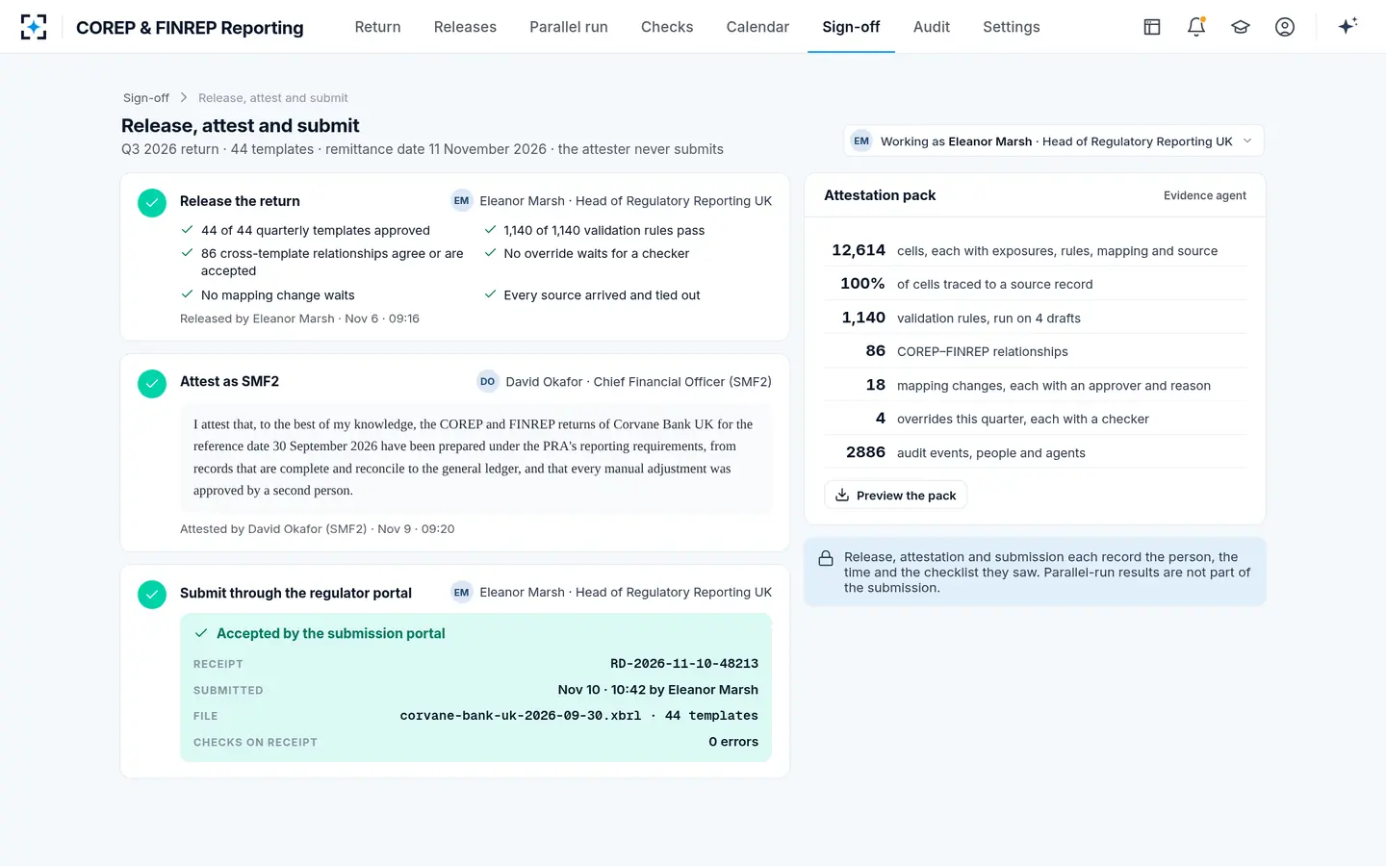The width and height of the screenshot is (1386, 866).
Task: Open the layout panel icon in header
Action: 1152,27
